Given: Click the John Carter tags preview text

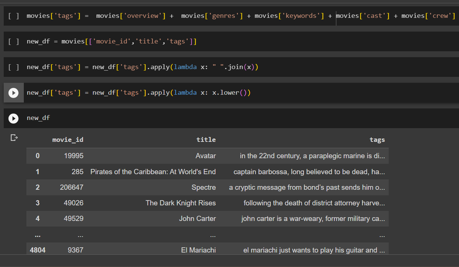Looking at the screenshot, I should click(313, 218).
